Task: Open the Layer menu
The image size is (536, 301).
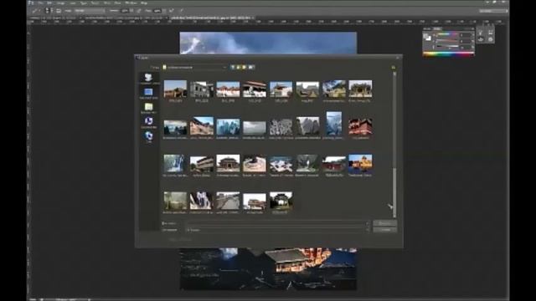Action: 73,3
